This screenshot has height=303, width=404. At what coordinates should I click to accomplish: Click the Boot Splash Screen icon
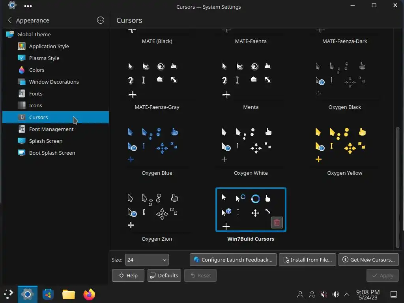point(22,153)
